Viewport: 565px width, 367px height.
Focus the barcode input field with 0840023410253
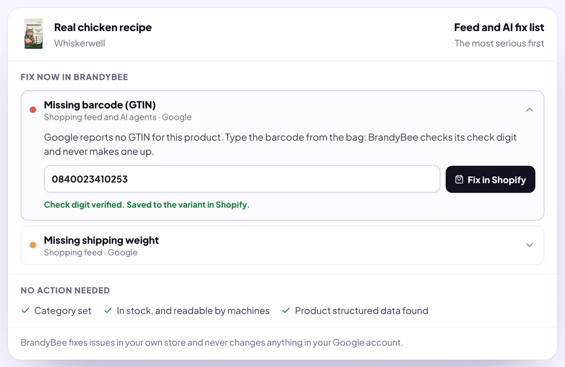(242, 179)
